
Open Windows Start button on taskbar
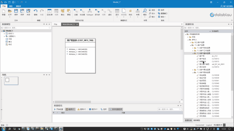click(x=3, y=129)
